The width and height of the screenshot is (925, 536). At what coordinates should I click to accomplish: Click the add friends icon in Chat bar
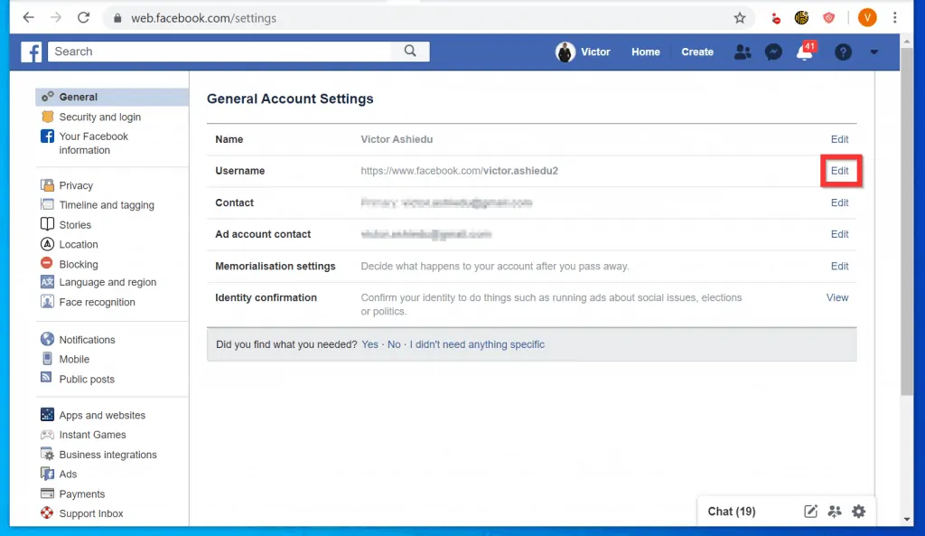pyautogui.click(x=834, y=512)
